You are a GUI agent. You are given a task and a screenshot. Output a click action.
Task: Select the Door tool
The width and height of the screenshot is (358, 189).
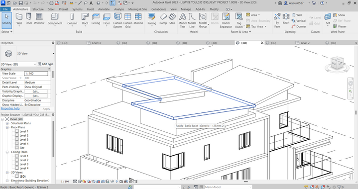[x=29, y=19]
